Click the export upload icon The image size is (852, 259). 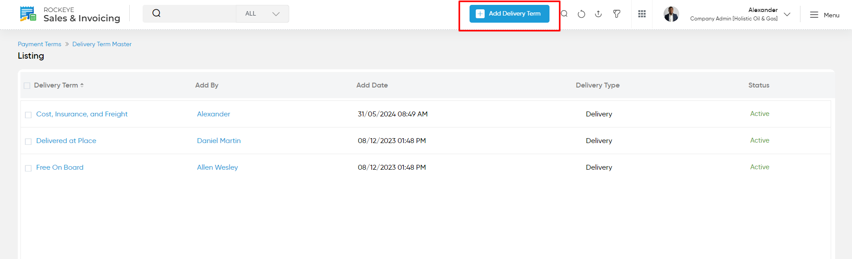[x=598, y=14]
